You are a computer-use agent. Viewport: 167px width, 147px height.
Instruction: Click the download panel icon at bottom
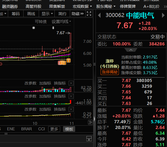89,139
